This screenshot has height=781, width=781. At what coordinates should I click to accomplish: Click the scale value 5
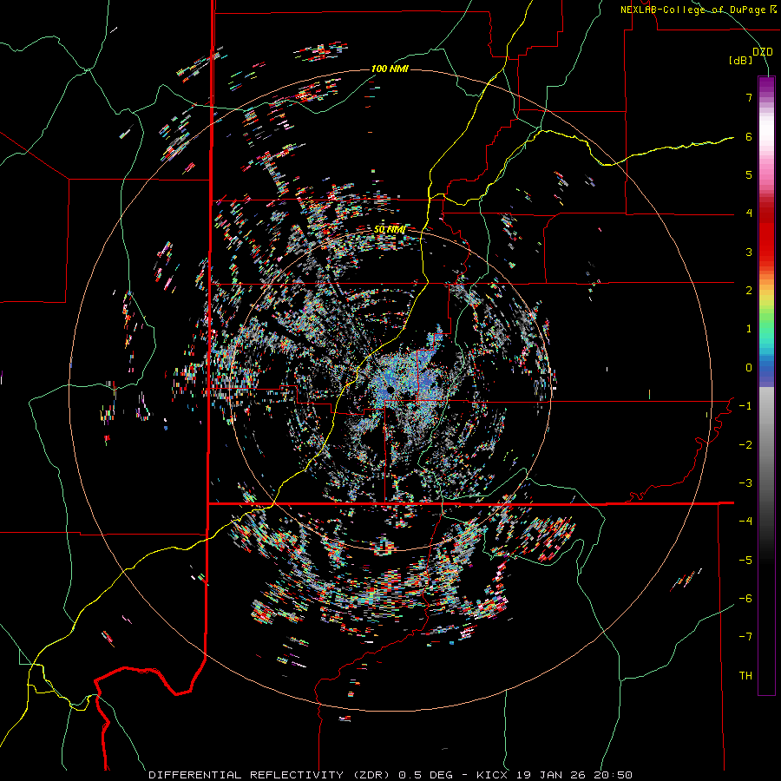point(749,174)
